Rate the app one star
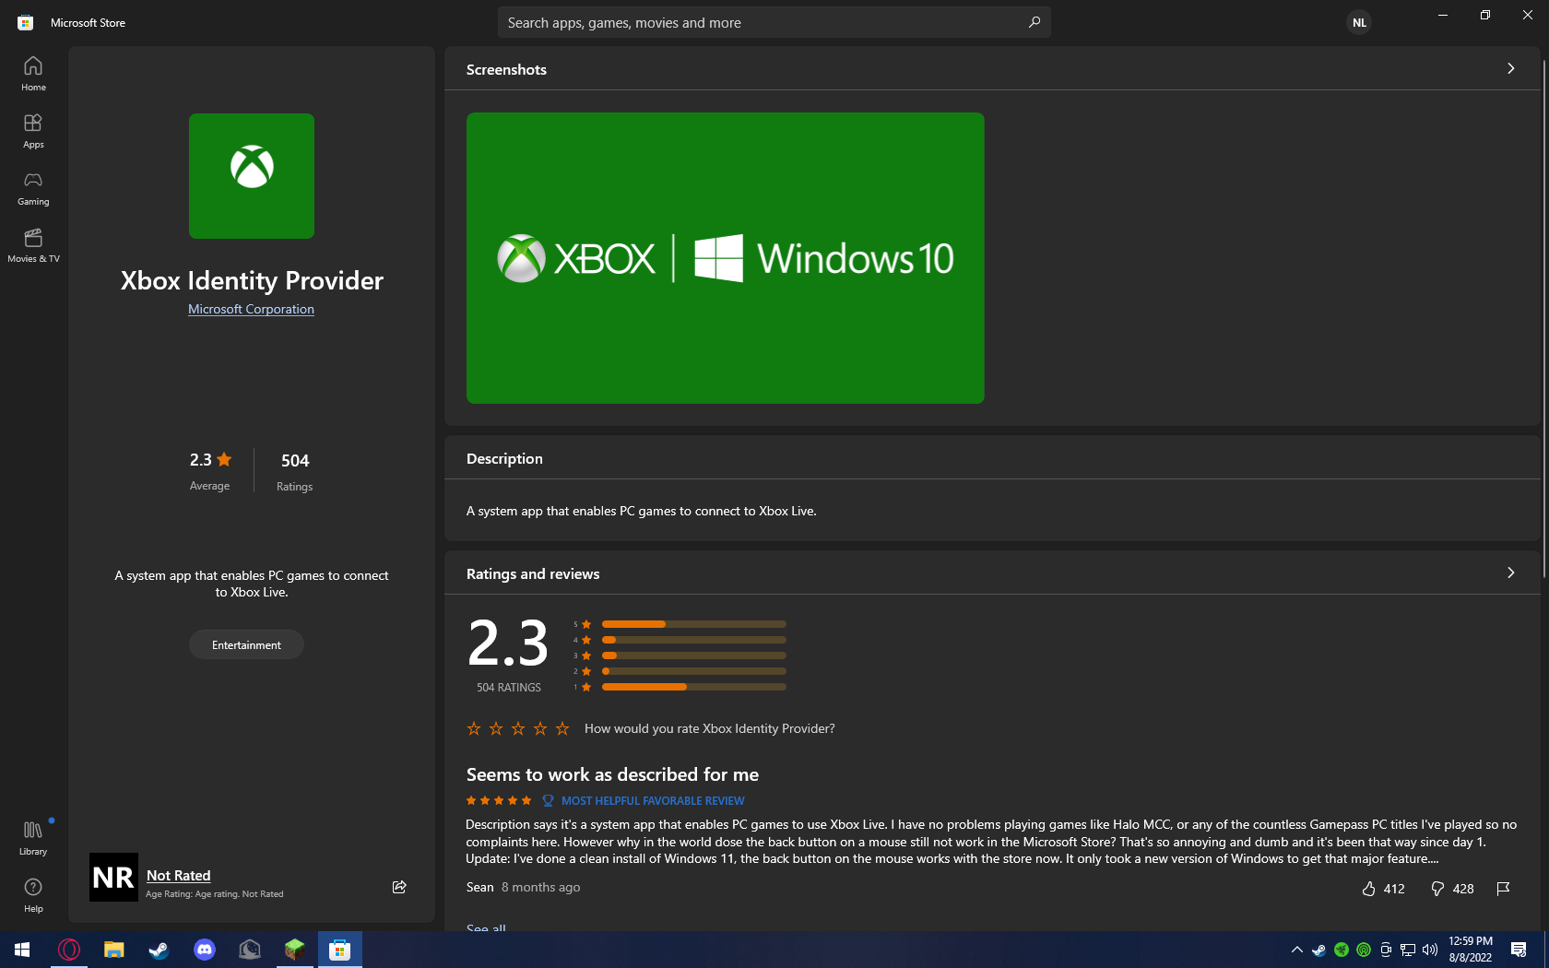The height and width of the screenshot is (968, 1549). (474, 728)
